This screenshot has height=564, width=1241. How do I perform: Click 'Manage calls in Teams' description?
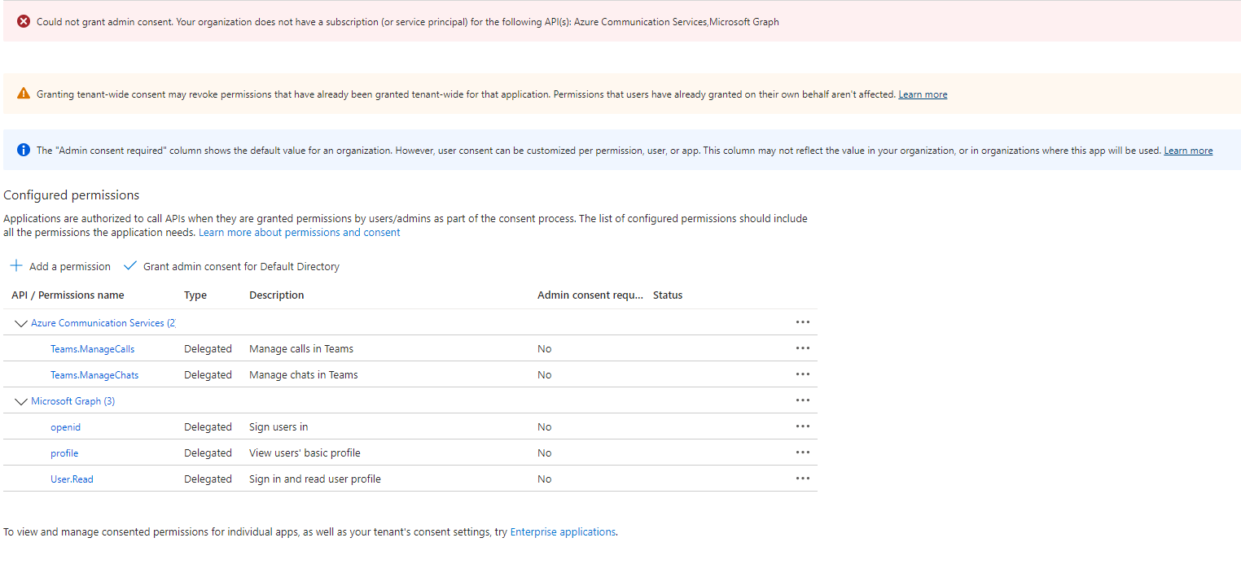point(301,349)
